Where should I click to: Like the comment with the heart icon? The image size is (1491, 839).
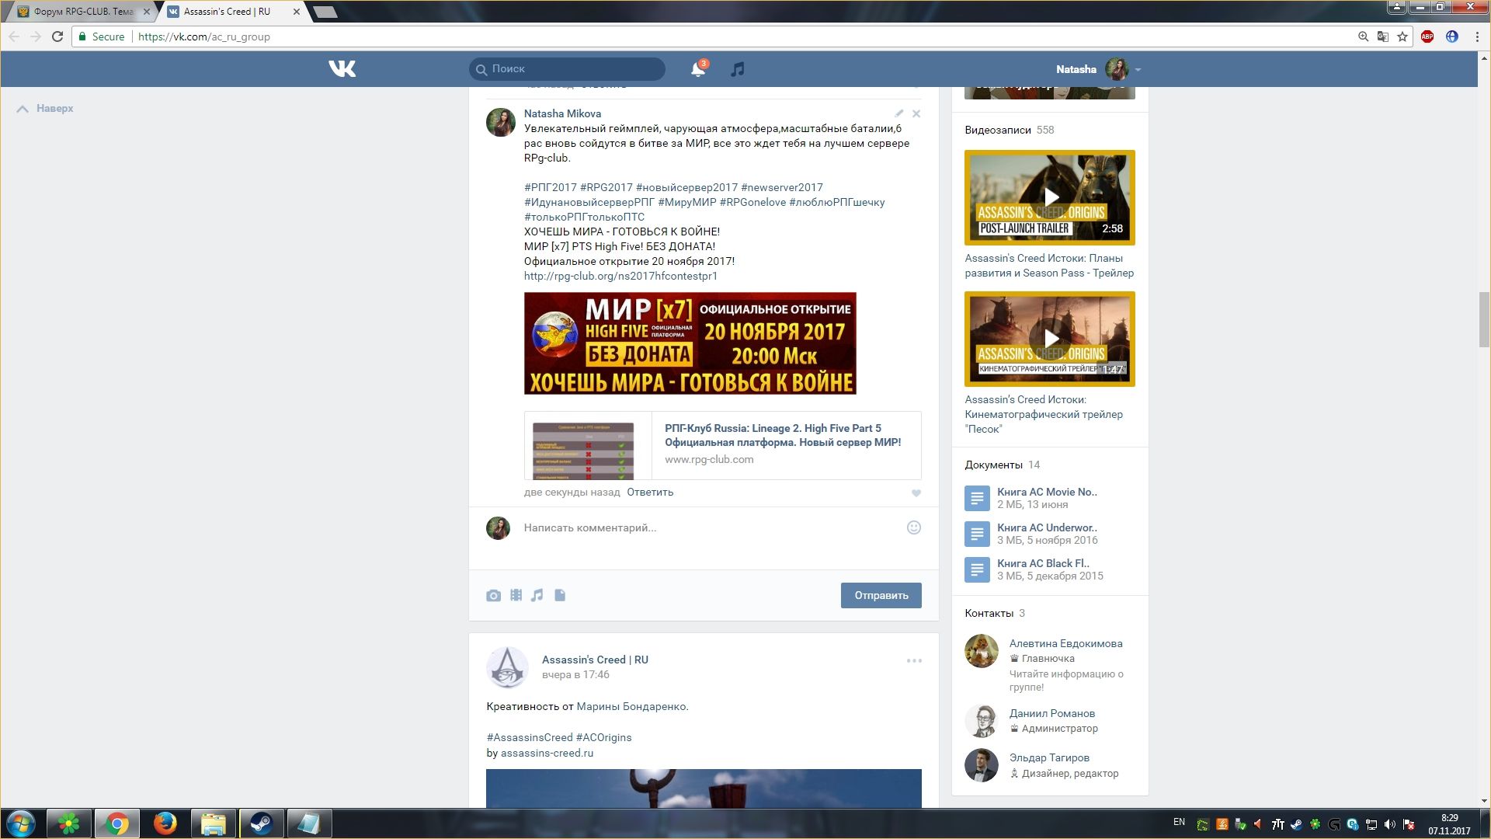click(916, 493)
